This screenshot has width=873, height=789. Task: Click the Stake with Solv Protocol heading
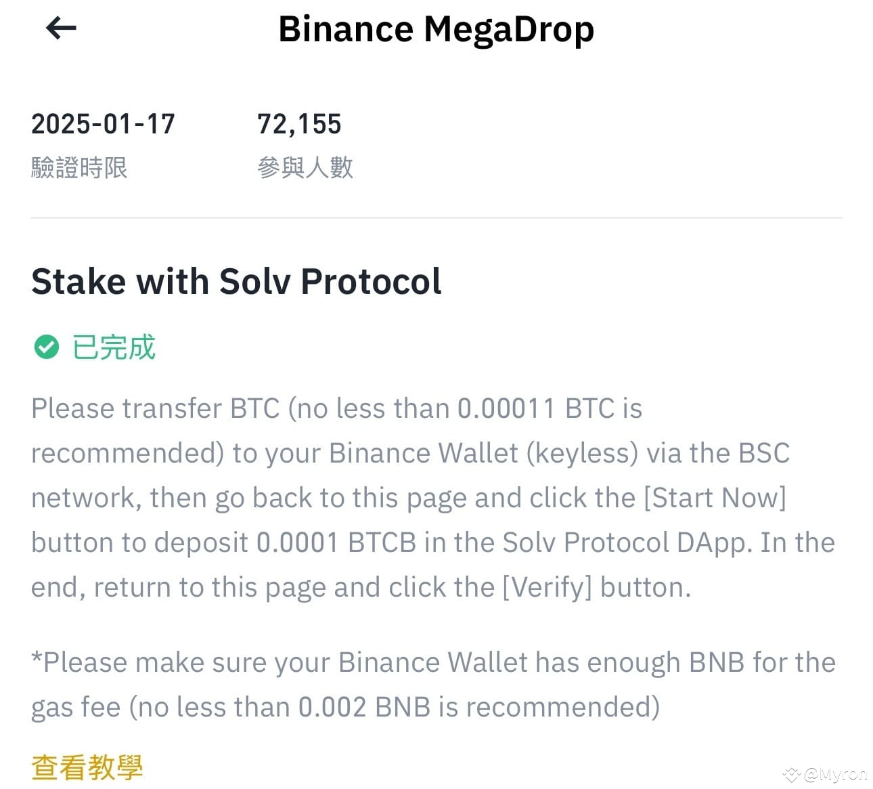coord(236,281)
